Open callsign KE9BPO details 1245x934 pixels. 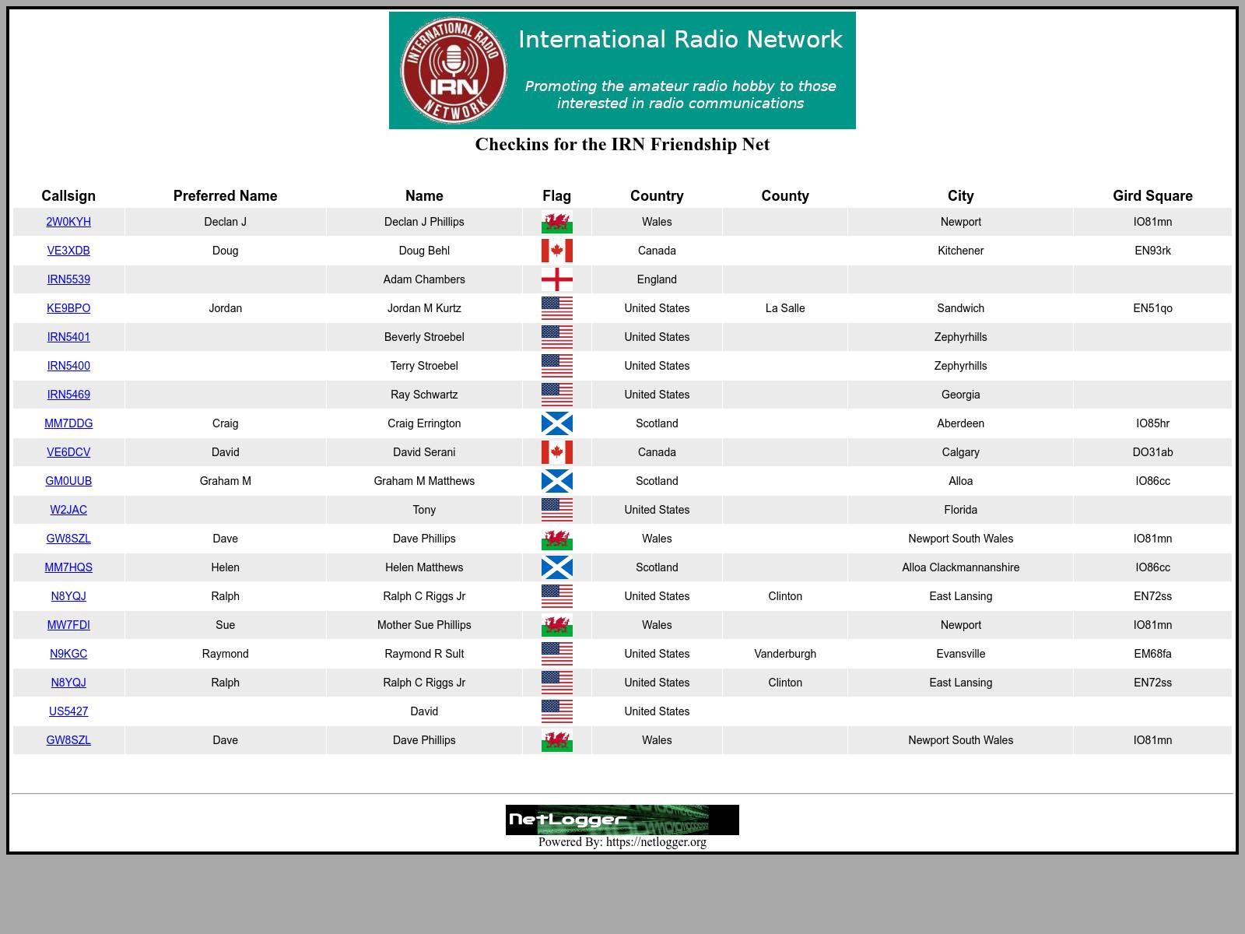click(x=68, y=308)
